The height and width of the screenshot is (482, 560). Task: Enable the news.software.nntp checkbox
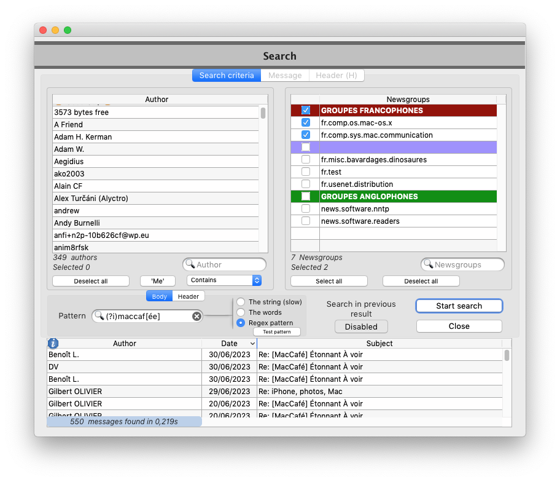(306, 208)
